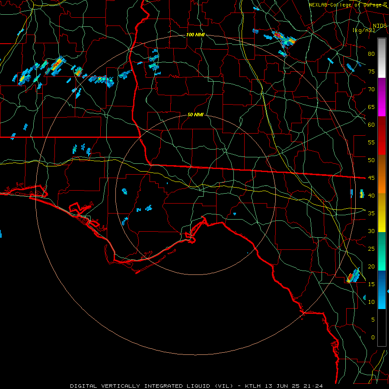Click the orange-brown segment of the color bar
Image resolution: width=389 pixels, height=389 pixels.
pos(382,174)
